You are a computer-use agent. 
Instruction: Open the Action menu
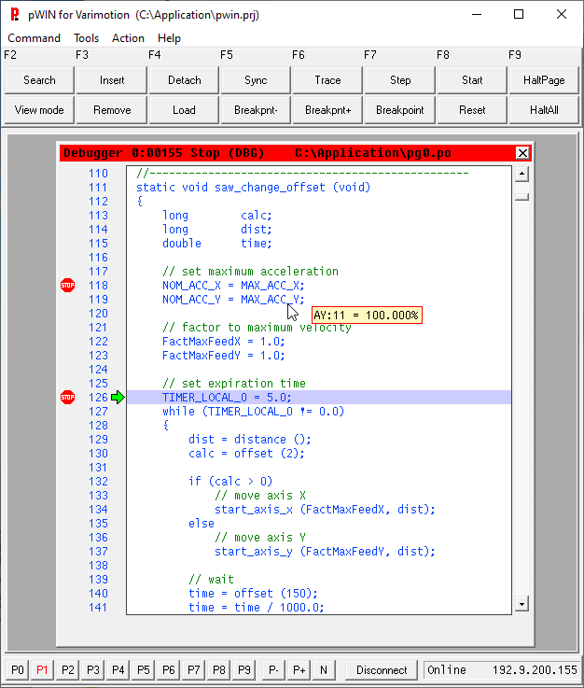coord(128,38)
